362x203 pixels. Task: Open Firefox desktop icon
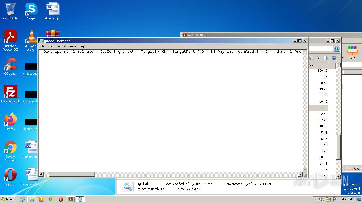point(10,122)
